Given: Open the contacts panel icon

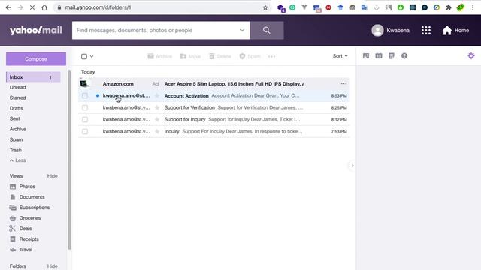Looking at the screenshot, I should (366, 56).
